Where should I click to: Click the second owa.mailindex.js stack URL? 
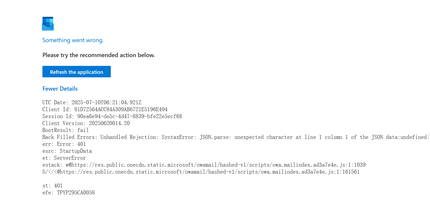click(200, 172)
